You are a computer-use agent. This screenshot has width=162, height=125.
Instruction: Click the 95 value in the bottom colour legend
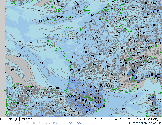click(x=62, y=123)
